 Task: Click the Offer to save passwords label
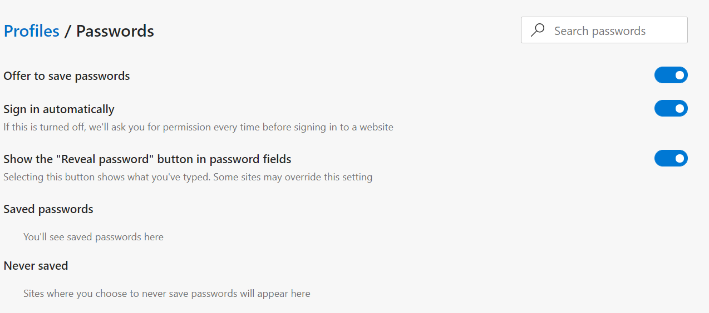67,76
